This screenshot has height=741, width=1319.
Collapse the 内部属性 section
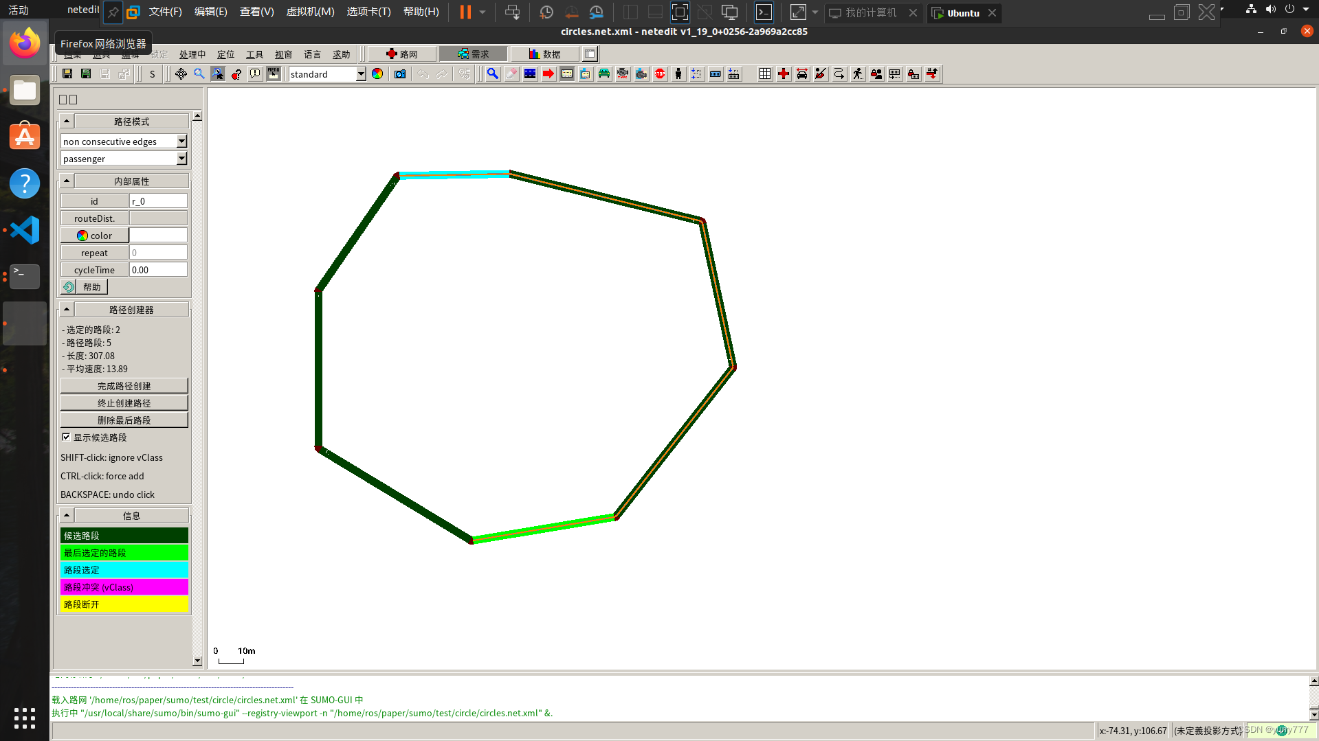coord(67,181)
